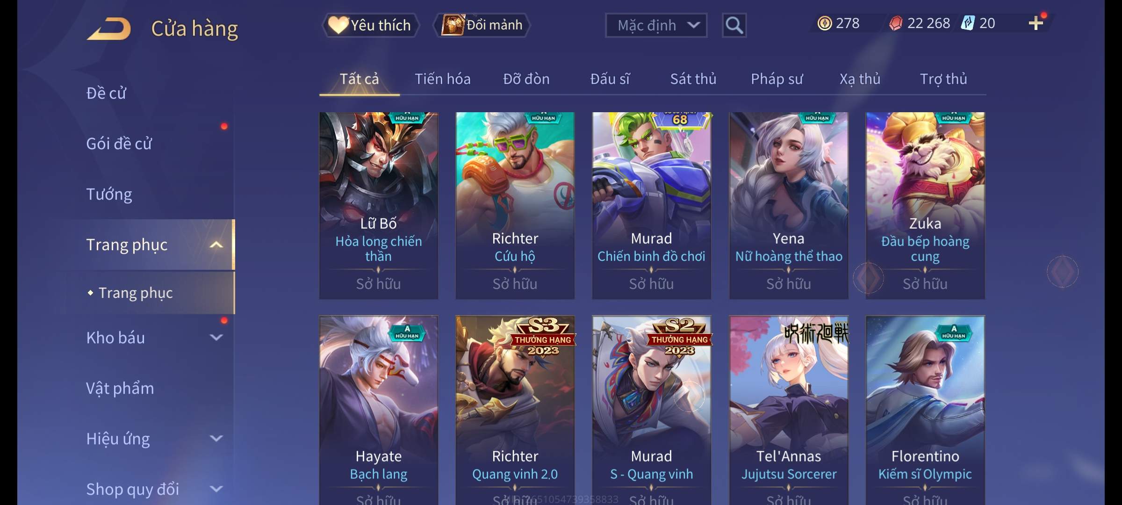1122x505 pixels.
Task: Click the gold coin balance icon
Action: pyautogui.click(x=825, y=23)
